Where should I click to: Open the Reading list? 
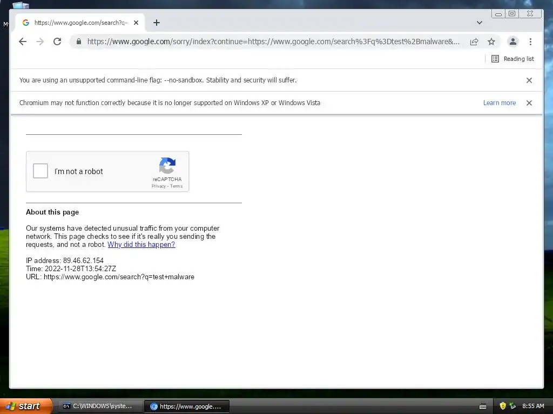coord(512,59)
